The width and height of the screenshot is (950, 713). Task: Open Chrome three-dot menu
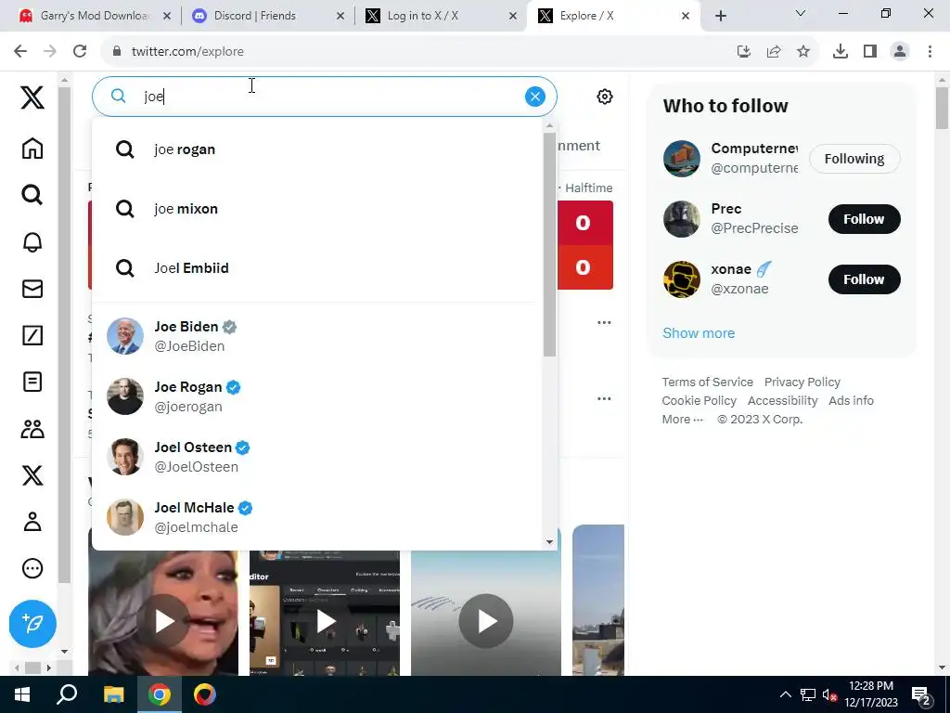tap(930, 52)
